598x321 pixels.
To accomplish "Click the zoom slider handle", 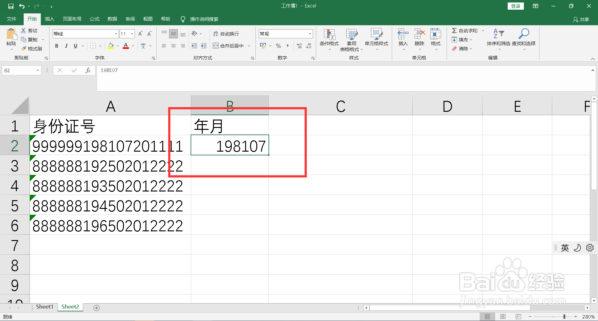I will [564, 317].
